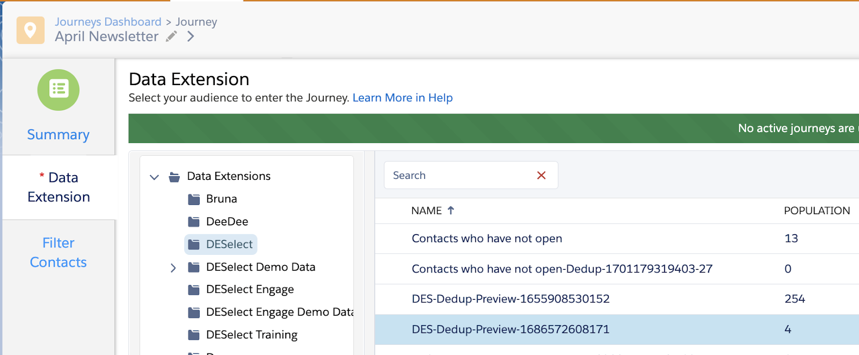Click the DESelect Engage folder icon
The height and width of the screenshot is (355, 859).
click(194, 290)
